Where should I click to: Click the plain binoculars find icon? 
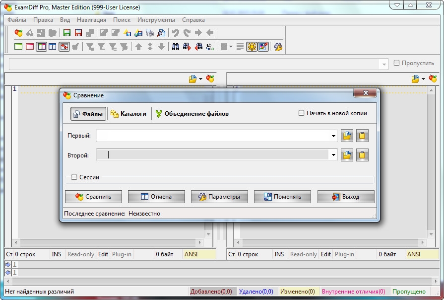(x=176, y=47)
